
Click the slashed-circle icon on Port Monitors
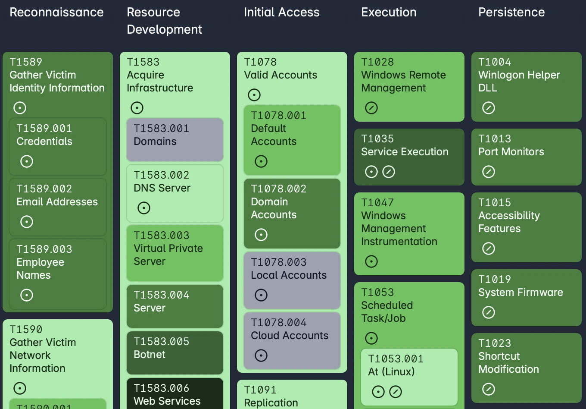pos(489,172)
